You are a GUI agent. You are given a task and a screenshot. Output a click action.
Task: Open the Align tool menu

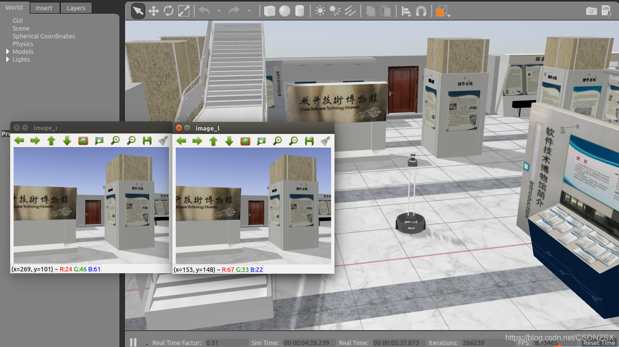[406, 11]
